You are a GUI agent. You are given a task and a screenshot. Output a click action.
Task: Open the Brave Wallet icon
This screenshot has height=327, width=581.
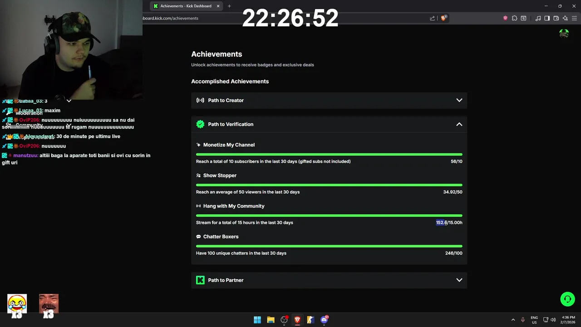(x=556, y=18)
